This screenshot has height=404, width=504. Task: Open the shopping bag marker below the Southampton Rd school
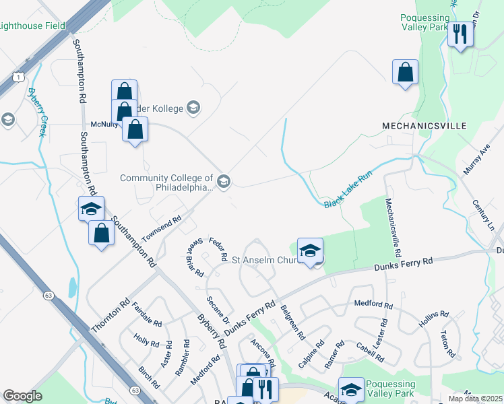(x=102, y=235)
